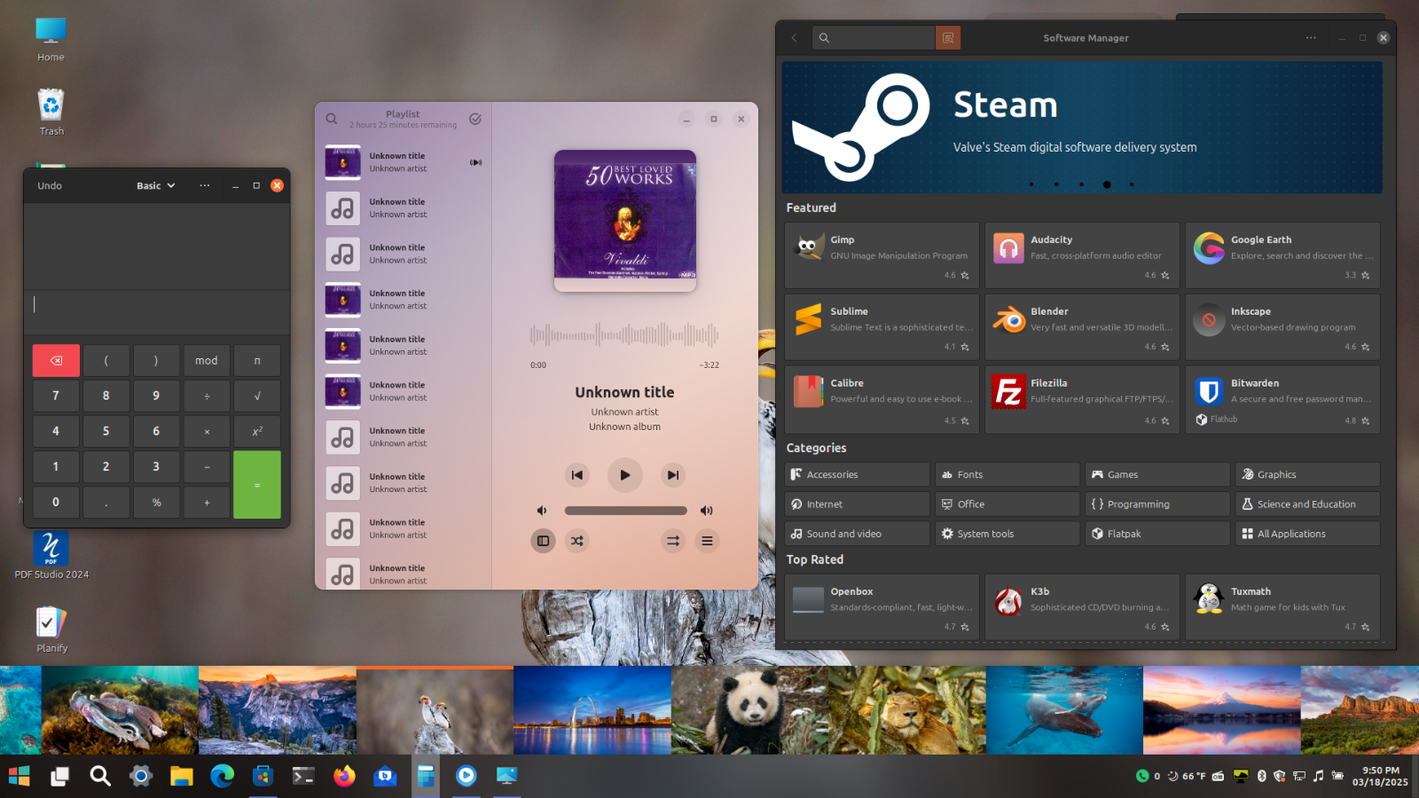The image size is (1419, 798).
Task: Click the square root key
Action: pyautogui.click(x=257, y=396)
